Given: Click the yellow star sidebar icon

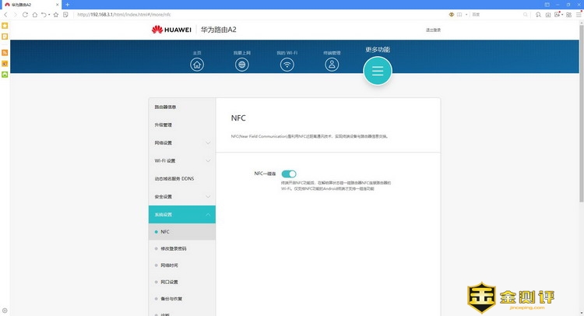Looking at the screenshot, I should click(x=5, y=26).
